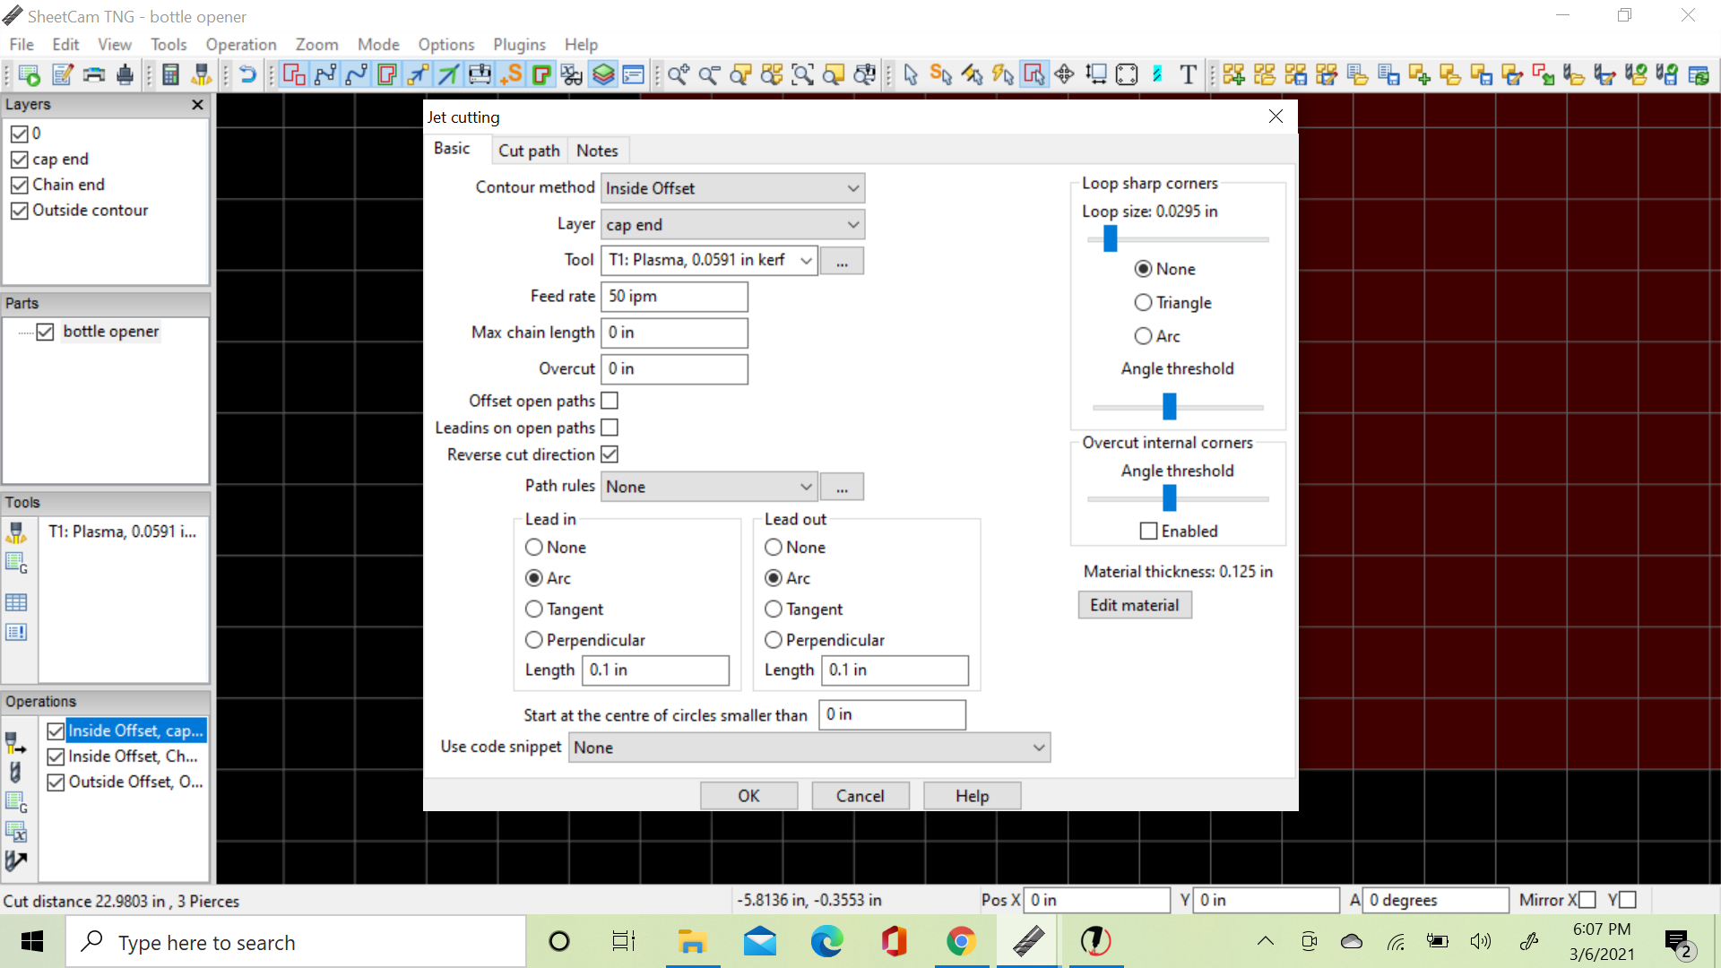Screen dimensions: 1721x968
Task: Click the Help button in the dialog
Action: [x=972, y=796]
